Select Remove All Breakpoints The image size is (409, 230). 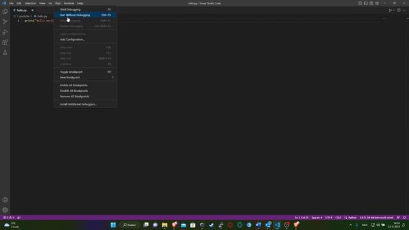85,96
